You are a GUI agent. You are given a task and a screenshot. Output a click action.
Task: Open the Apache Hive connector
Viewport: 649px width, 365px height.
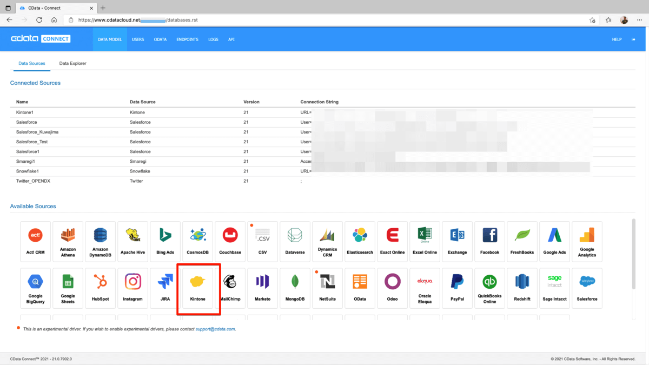tap(133, 241)
